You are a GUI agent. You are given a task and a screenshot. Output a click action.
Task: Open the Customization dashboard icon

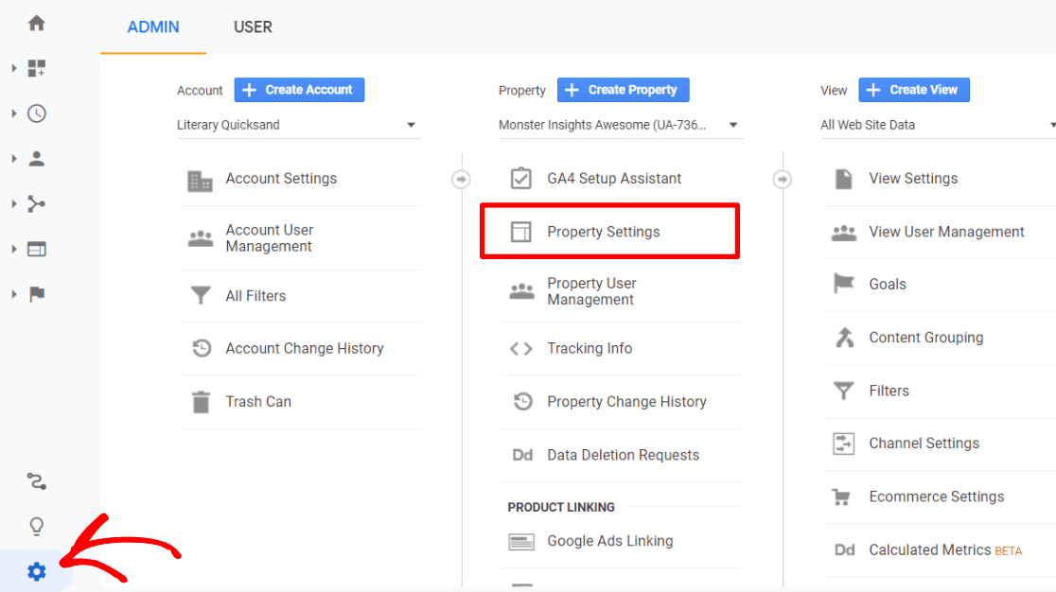36,68
